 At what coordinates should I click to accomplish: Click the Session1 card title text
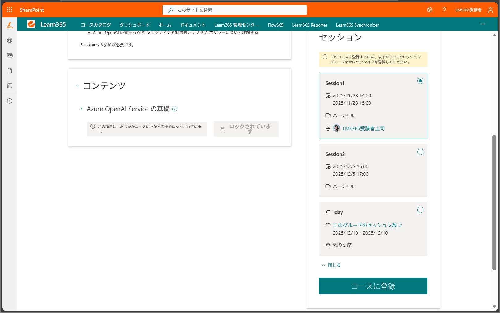coord(335,83)
